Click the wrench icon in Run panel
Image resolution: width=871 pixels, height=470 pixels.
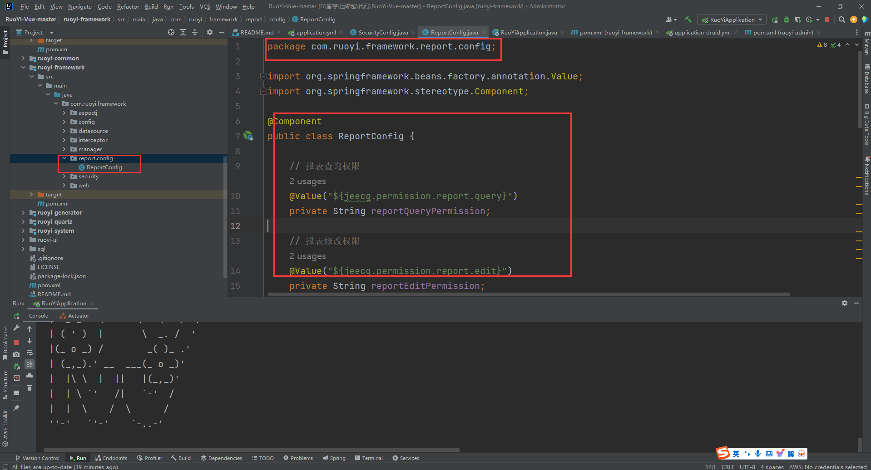16,328
